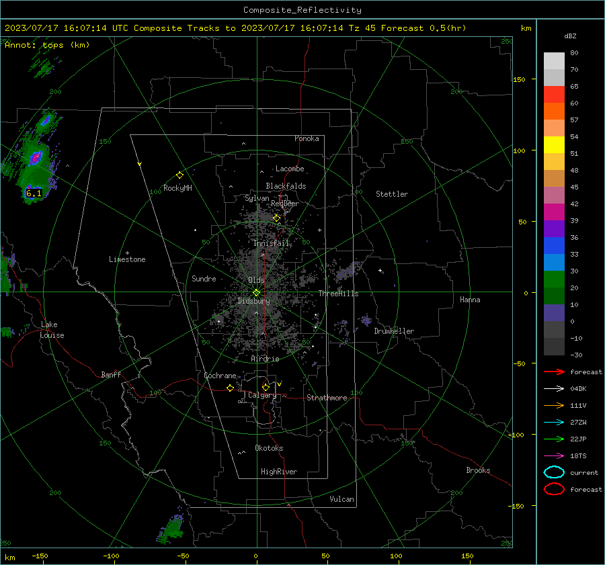Select the indigo swatch between 10 and 0 dBZ
The image size is (605, 565).
[554, 313]
